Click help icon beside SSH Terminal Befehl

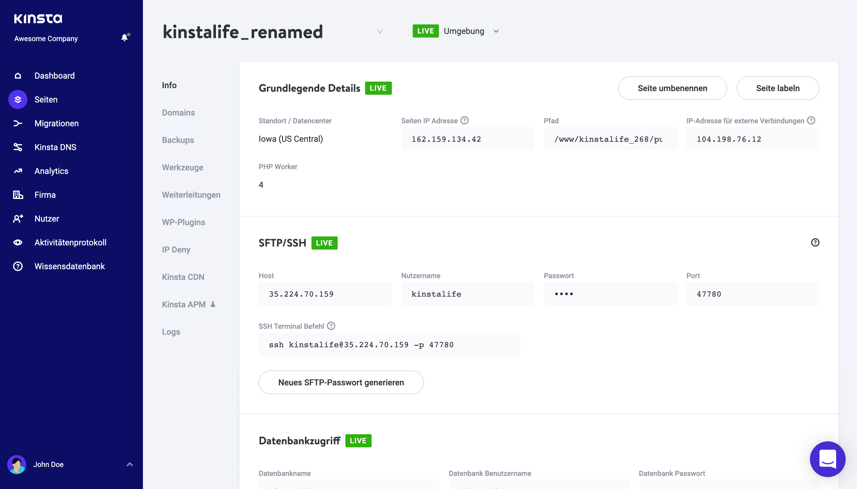coord(331,326)
